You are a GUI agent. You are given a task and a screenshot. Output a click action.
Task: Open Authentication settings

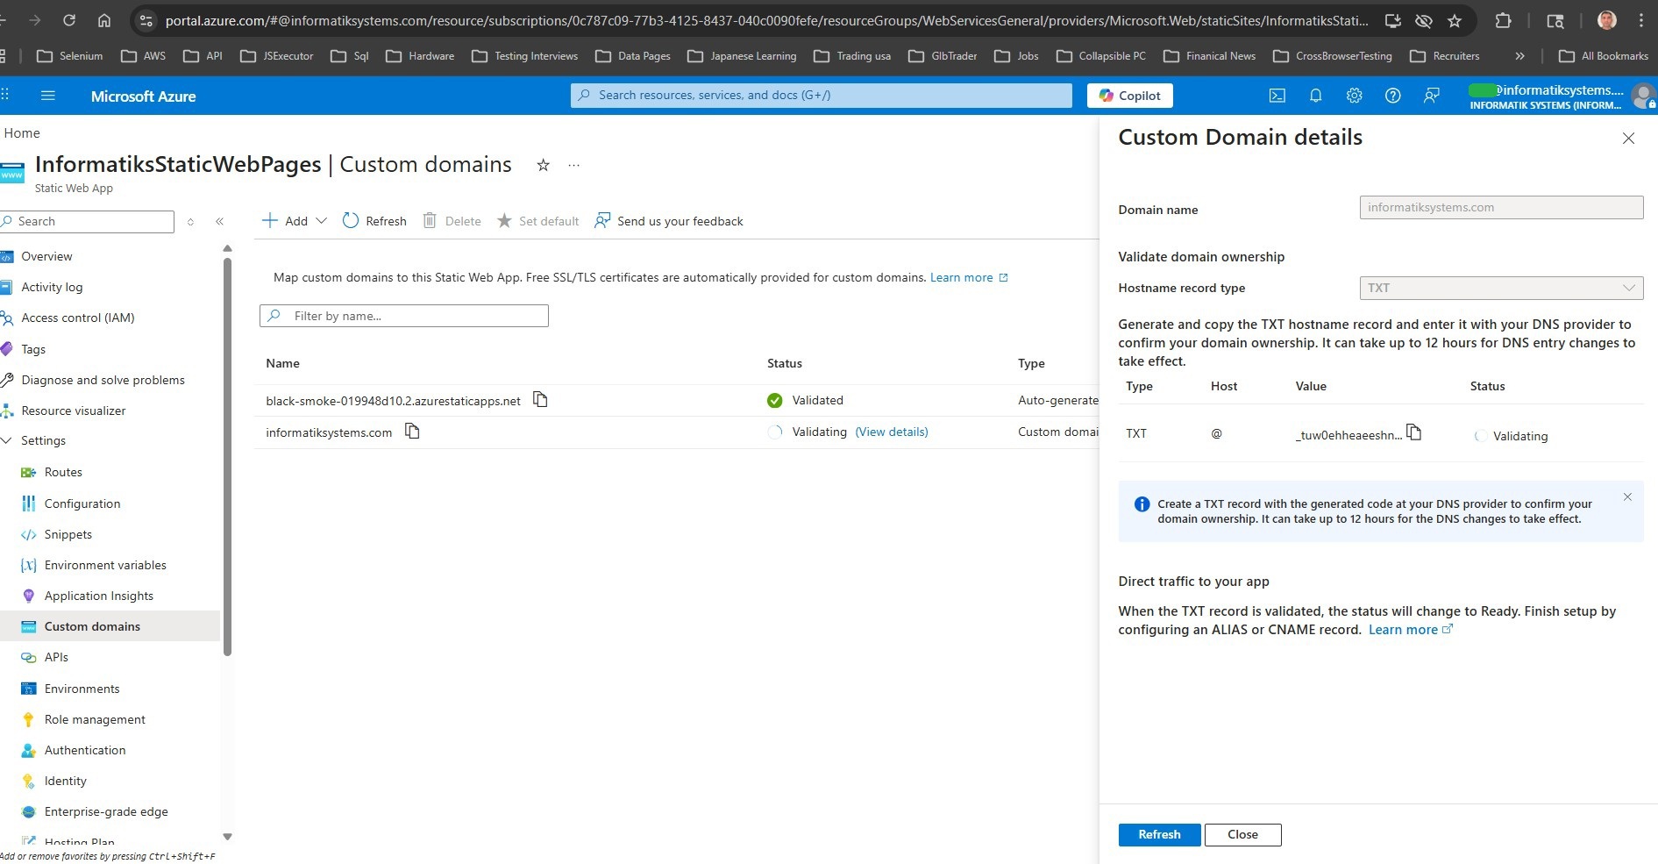(x=85, y=750)
